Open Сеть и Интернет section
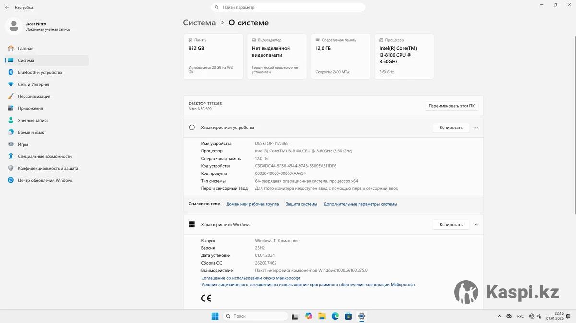576x323 pixels. click(34, 84)
